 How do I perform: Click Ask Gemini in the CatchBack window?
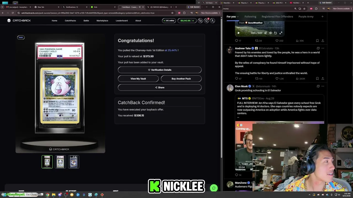tap(193, 7)
